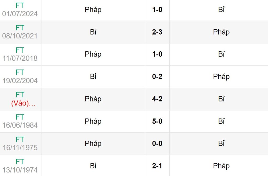Select the 4-2 score result

(x=157, y=99)
